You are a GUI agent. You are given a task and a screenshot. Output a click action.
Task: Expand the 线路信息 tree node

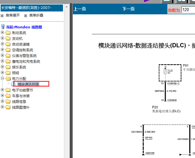[x=2, y=101]
